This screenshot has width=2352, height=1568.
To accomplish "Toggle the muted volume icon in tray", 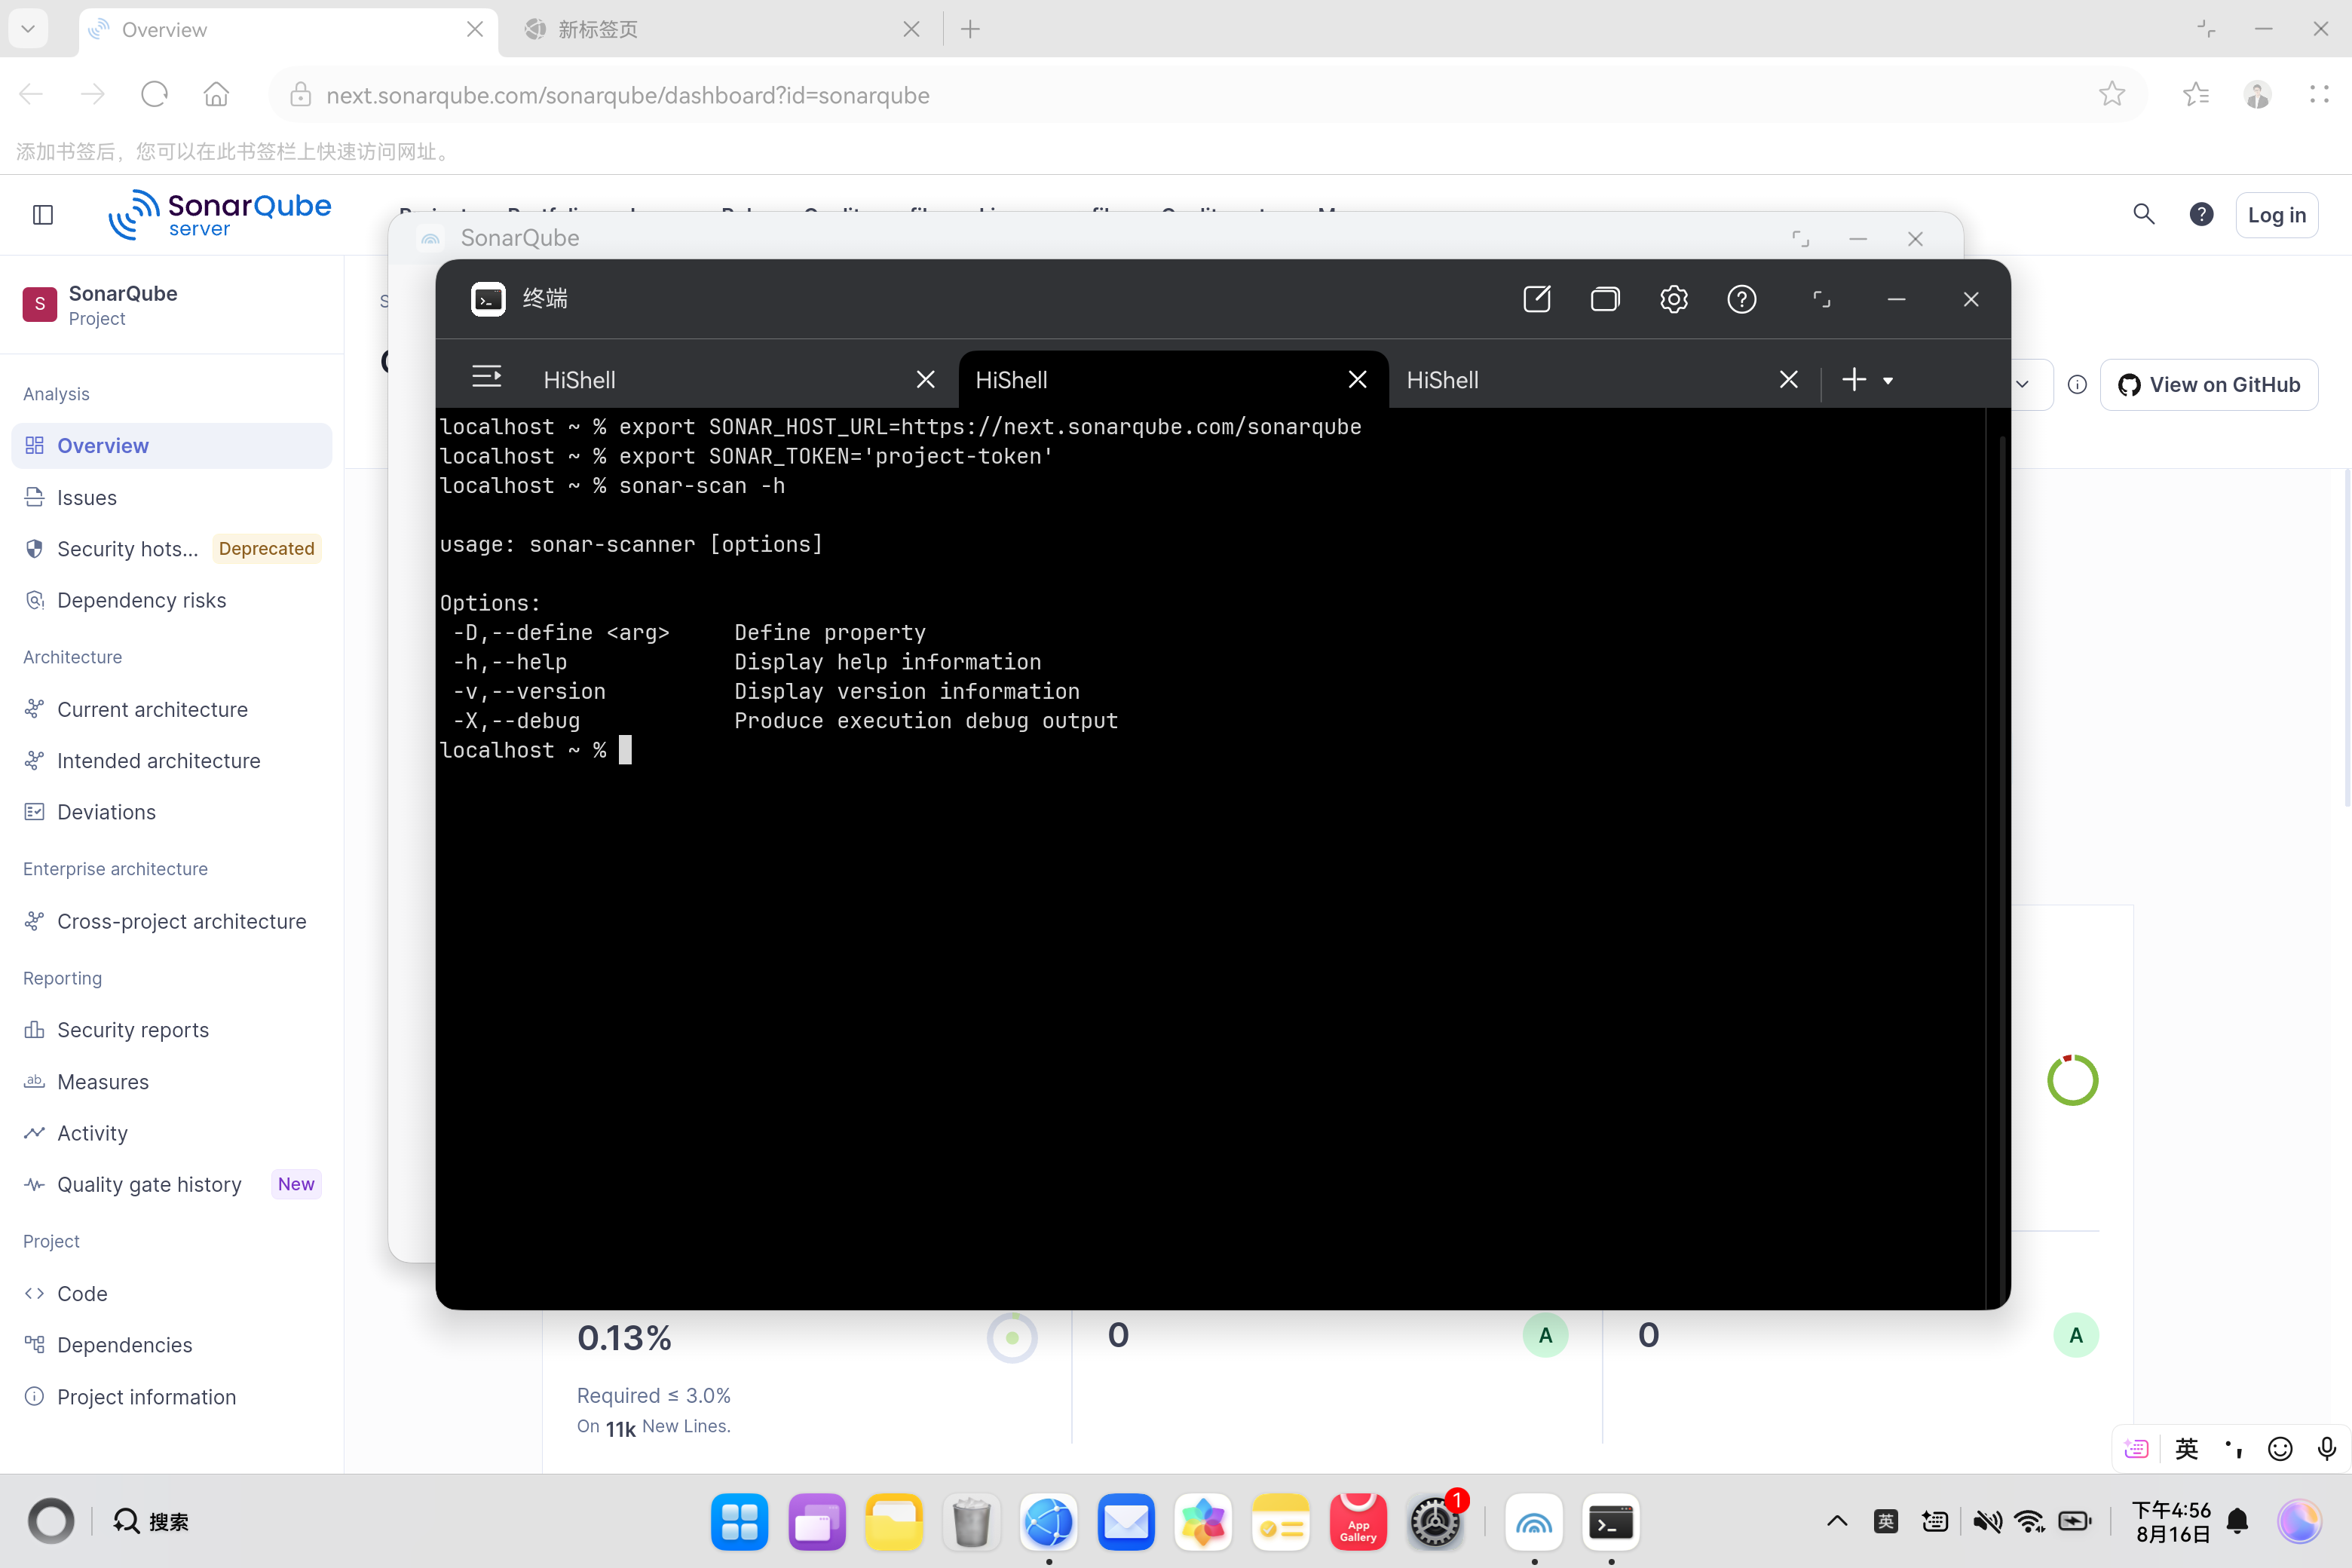I will tap(1987, 1522).
